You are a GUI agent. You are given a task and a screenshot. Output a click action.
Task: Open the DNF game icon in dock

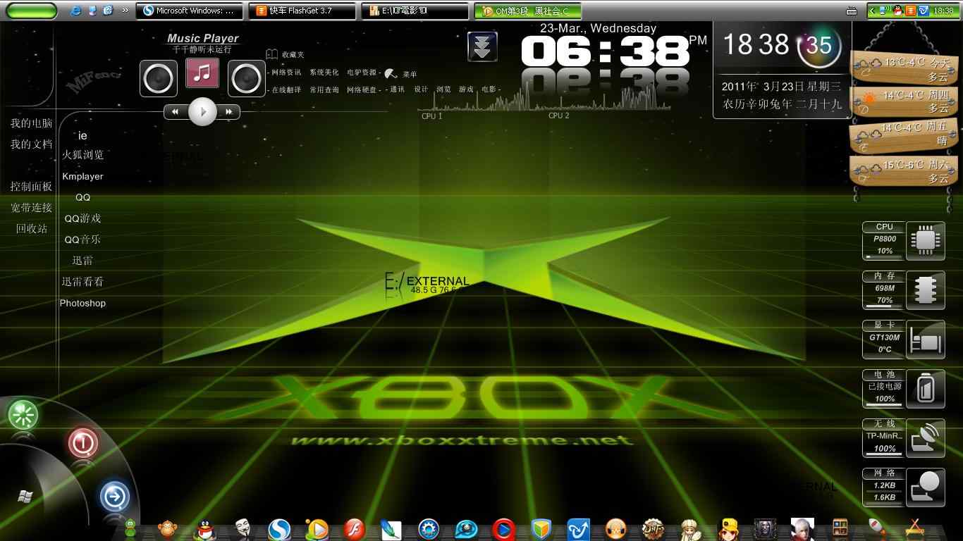(x=653, y=529)
